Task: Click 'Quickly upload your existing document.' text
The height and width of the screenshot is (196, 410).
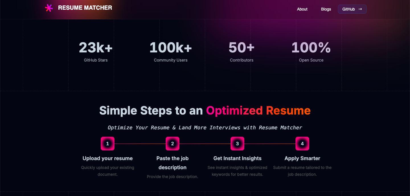Action: point(108,171)
